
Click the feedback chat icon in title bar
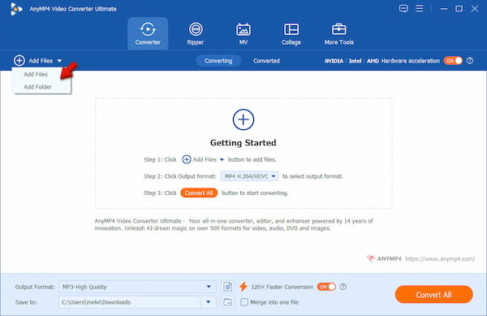tap(403, 8)
